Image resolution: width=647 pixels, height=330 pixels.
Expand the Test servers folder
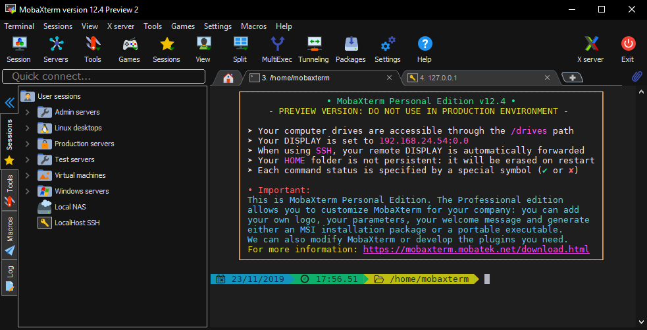click(27, 159)
